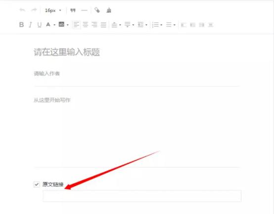Select the format painter icon
Image resolution: width=274 pixels, height=214 pixels.
(97, 10)
